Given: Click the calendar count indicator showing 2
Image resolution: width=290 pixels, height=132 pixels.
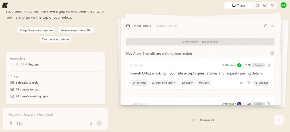Looking at the screenshot, I should click(x=19, y=123).
